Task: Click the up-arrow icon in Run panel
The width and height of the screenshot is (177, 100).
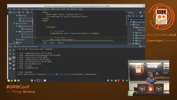Action: point(14,50)
